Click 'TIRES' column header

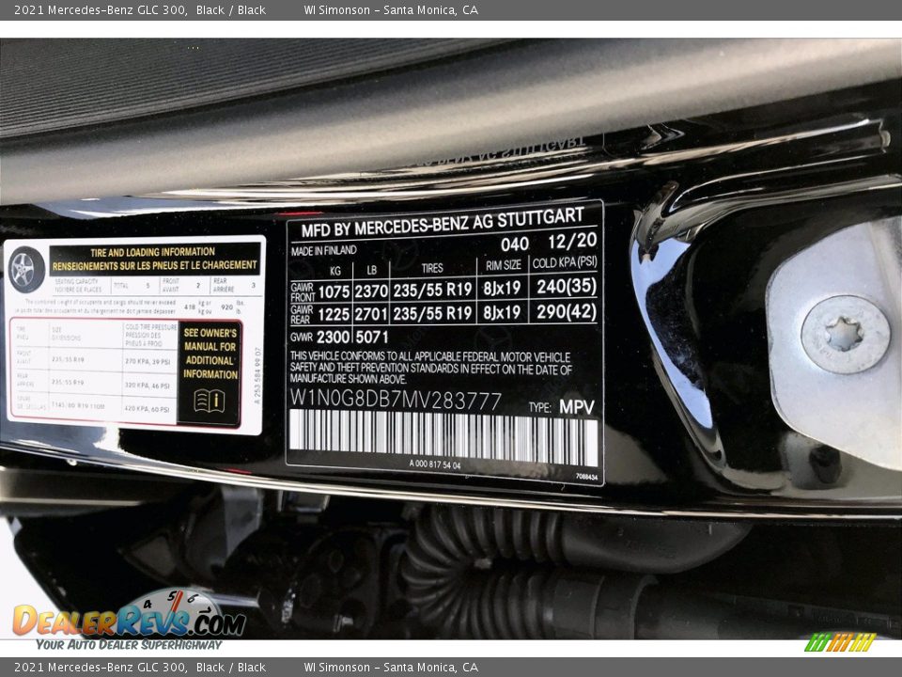(x=432, y=268)
